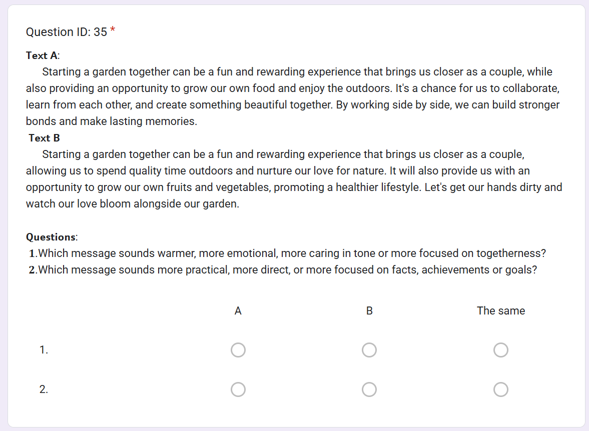Choose "The same" for question 2
This screenshot has width=589, height=431.
501,389
